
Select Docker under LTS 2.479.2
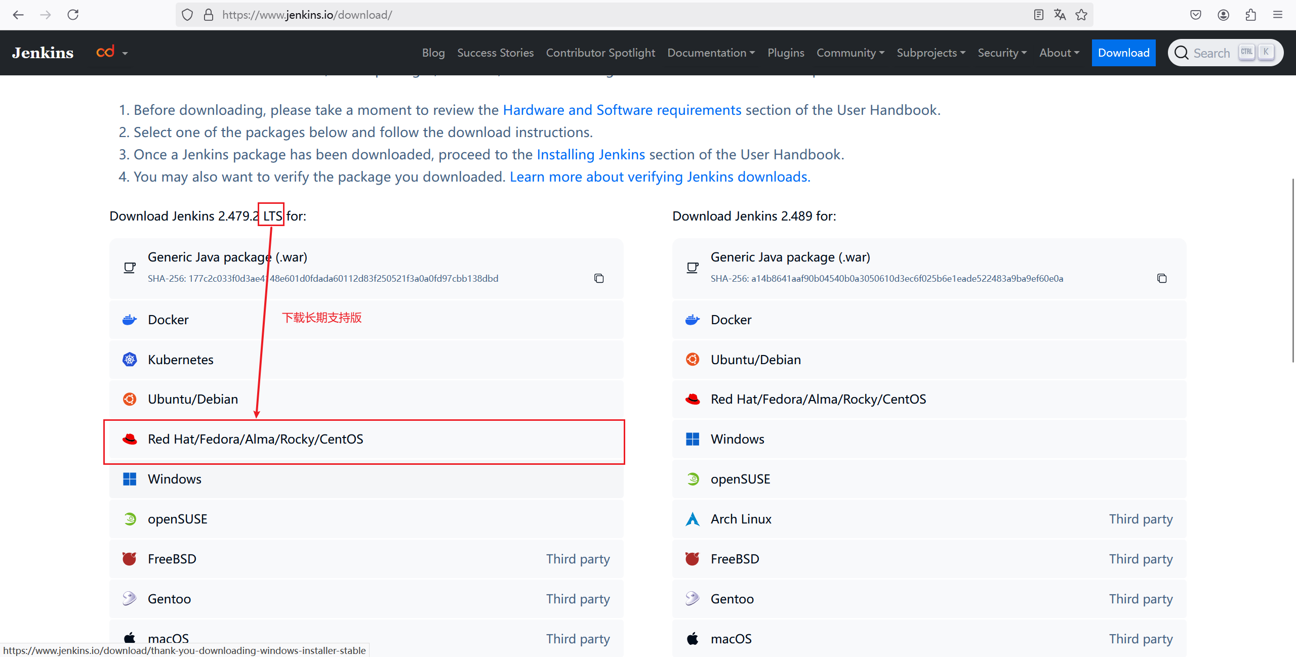(x=367, y=320)
